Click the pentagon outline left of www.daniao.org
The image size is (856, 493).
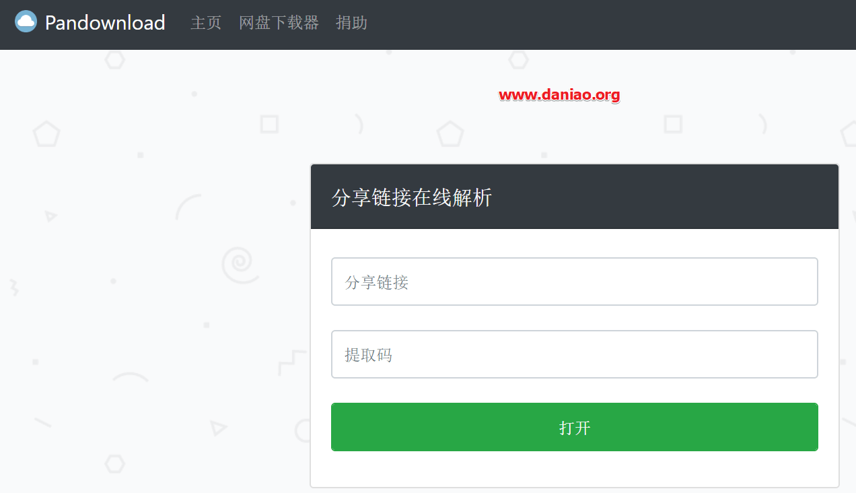click(450, 135)
